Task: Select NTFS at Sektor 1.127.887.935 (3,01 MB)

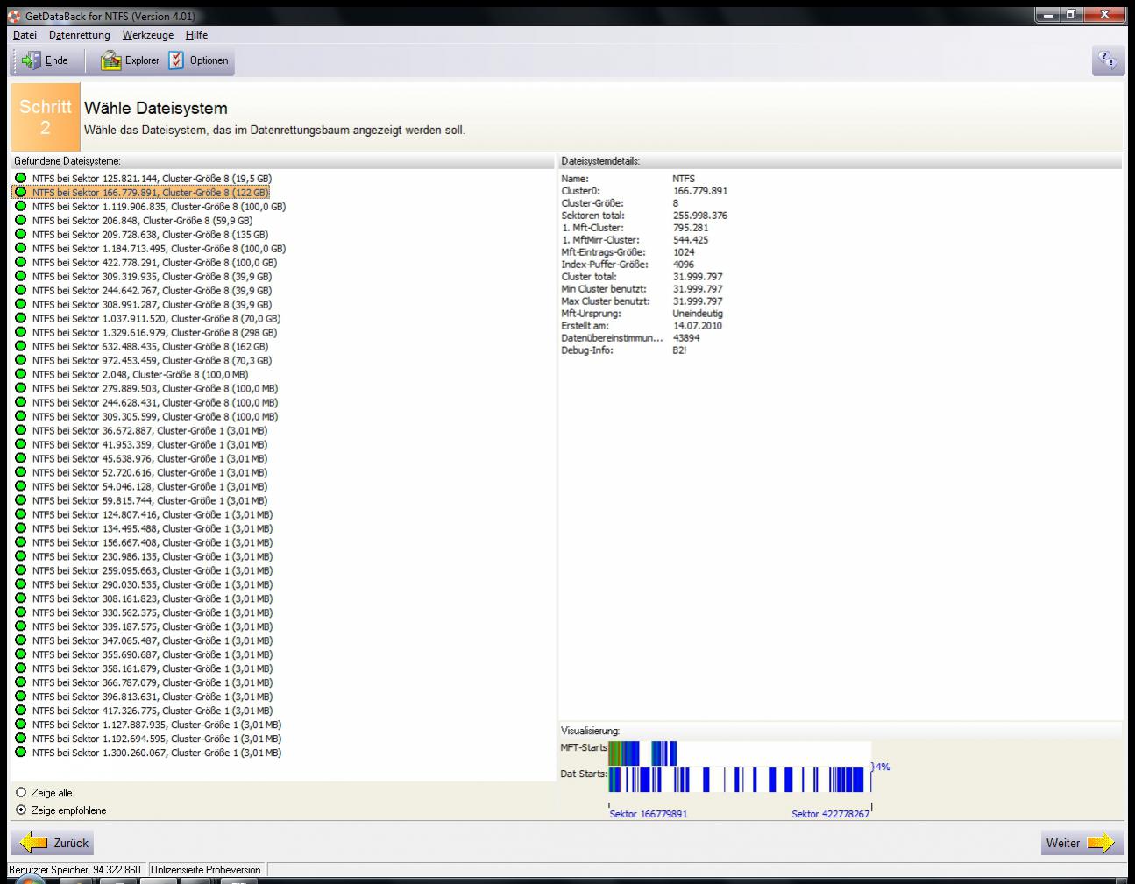Action: pyautogui.click(x=148, y=725)
